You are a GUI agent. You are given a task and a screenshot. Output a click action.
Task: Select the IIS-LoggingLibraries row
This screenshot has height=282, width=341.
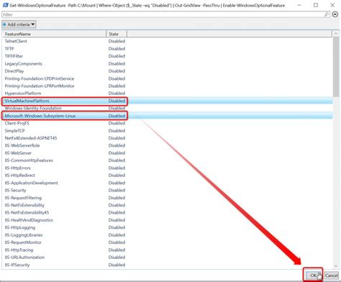(168, 235)
